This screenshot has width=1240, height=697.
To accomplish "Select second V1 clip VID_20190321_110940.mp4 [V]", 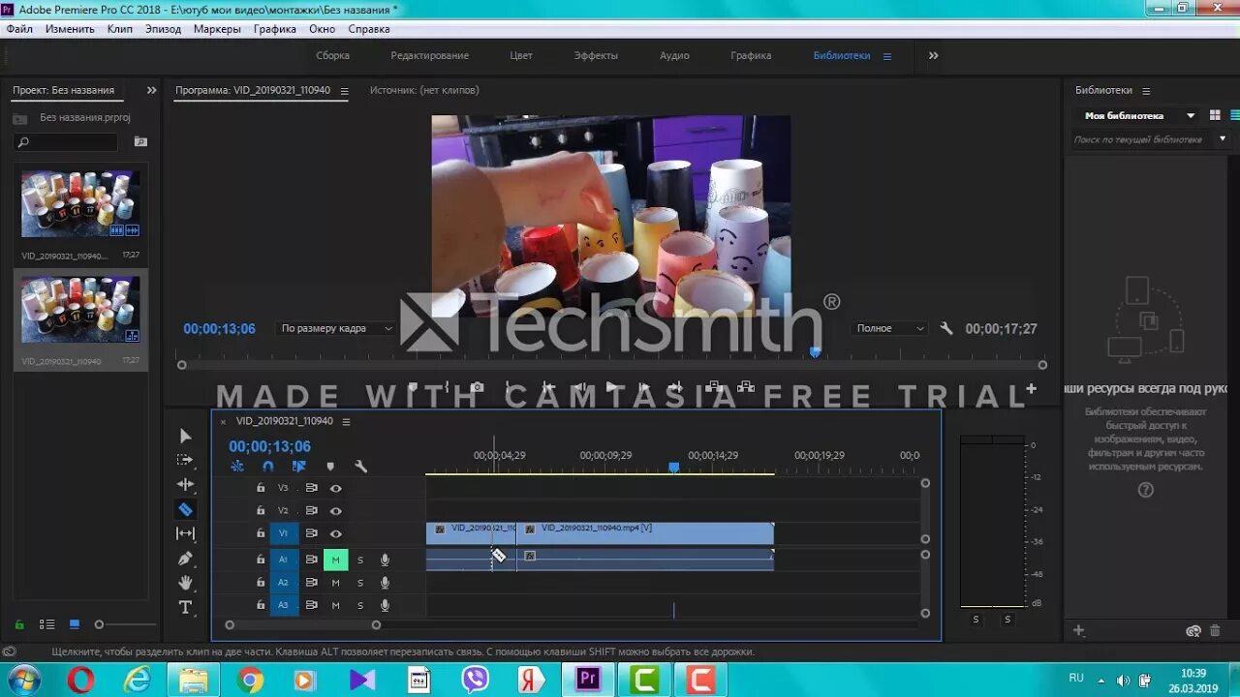I will click(644, 533).
